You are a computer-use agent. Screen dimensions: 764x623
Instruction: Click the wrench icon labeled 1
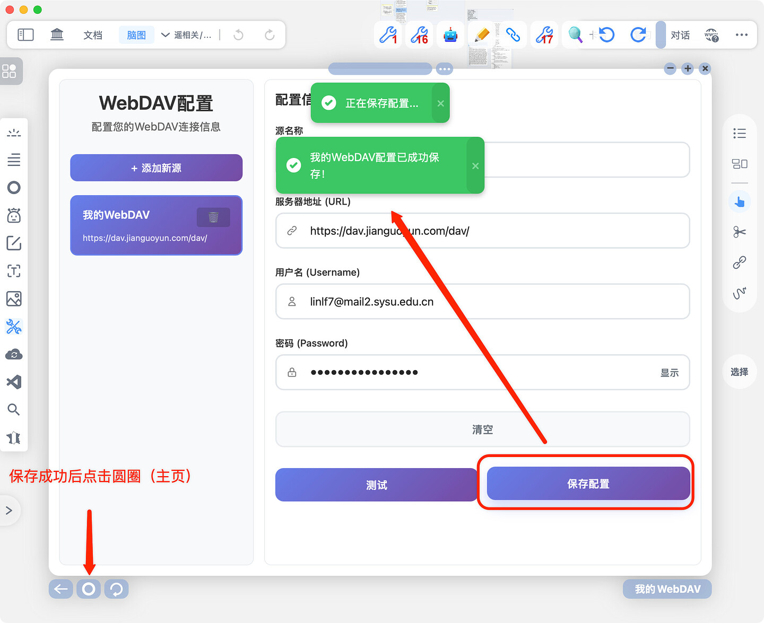coord(388,35)
